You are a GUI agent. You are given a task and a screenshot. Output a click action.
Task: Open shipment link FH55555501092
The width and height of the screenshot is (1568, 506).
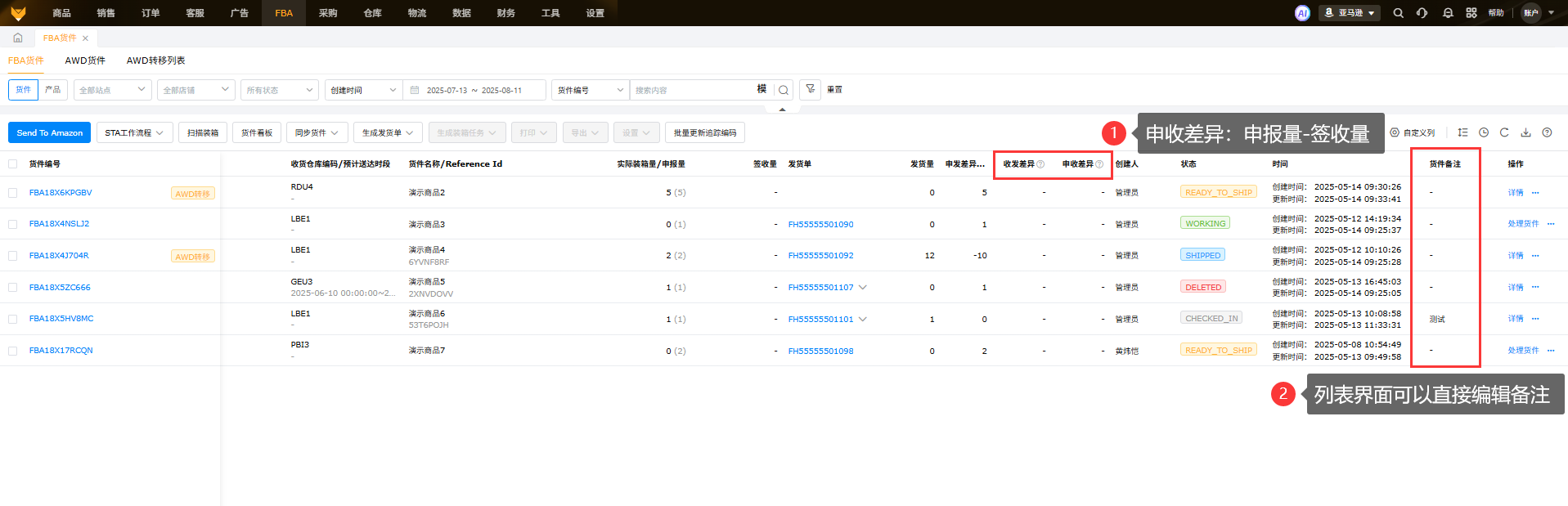(x=820, y=256)
